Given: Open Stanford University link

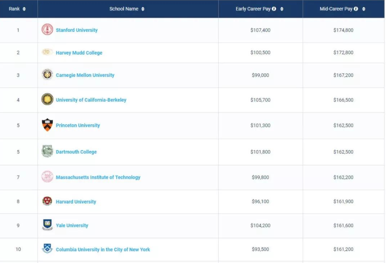Looking at the screenshot, I should [x=77, y=30].
